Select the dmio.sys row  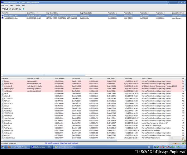pyautogui.click(x=93, y=125)
